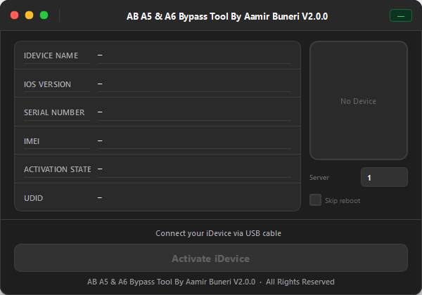Click the green maximize window dot
This screenshot has width=422, height=295.
point(44,15)
